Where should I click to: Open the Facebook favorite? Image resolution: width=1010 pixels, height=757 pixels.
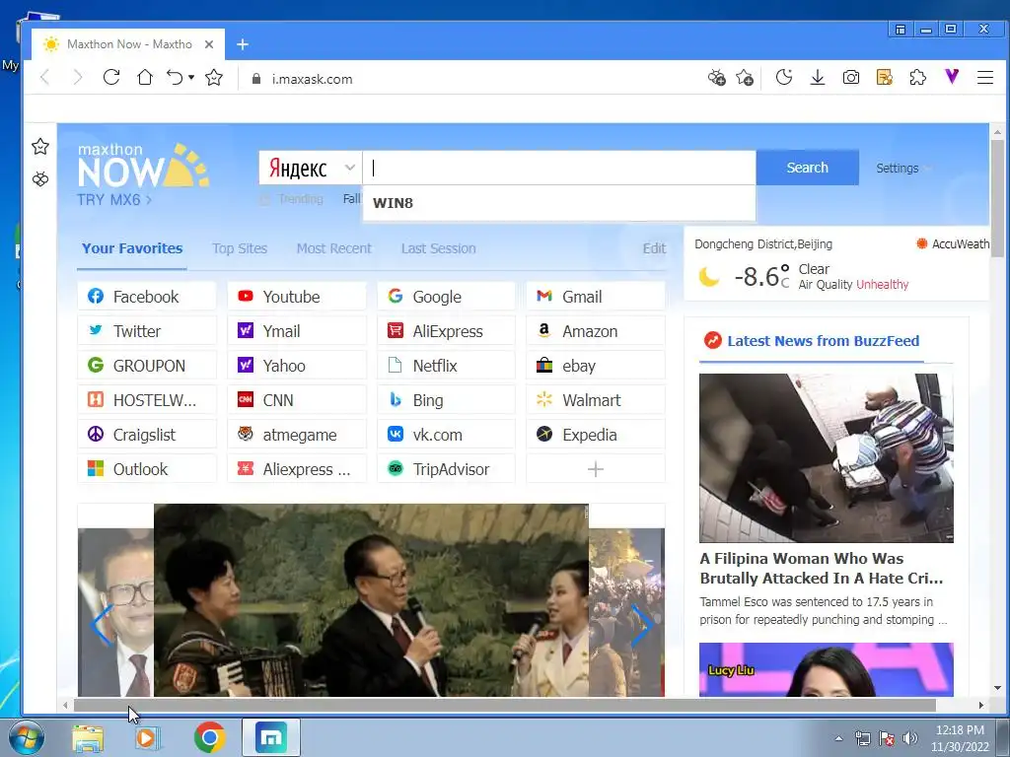(x=147, y=296)
